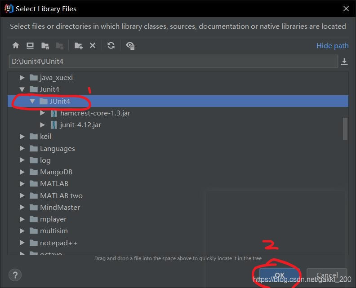
Task: Expand the java_xuexi folder
Action: click(x=22, y=78)
